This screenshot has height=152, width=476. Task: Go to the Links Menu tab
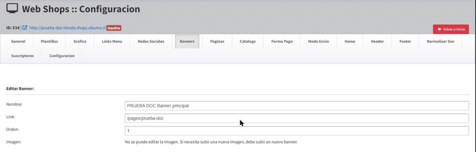pos(112,42)
